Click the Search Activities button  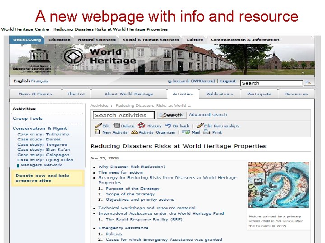click(x=172, y=115)
